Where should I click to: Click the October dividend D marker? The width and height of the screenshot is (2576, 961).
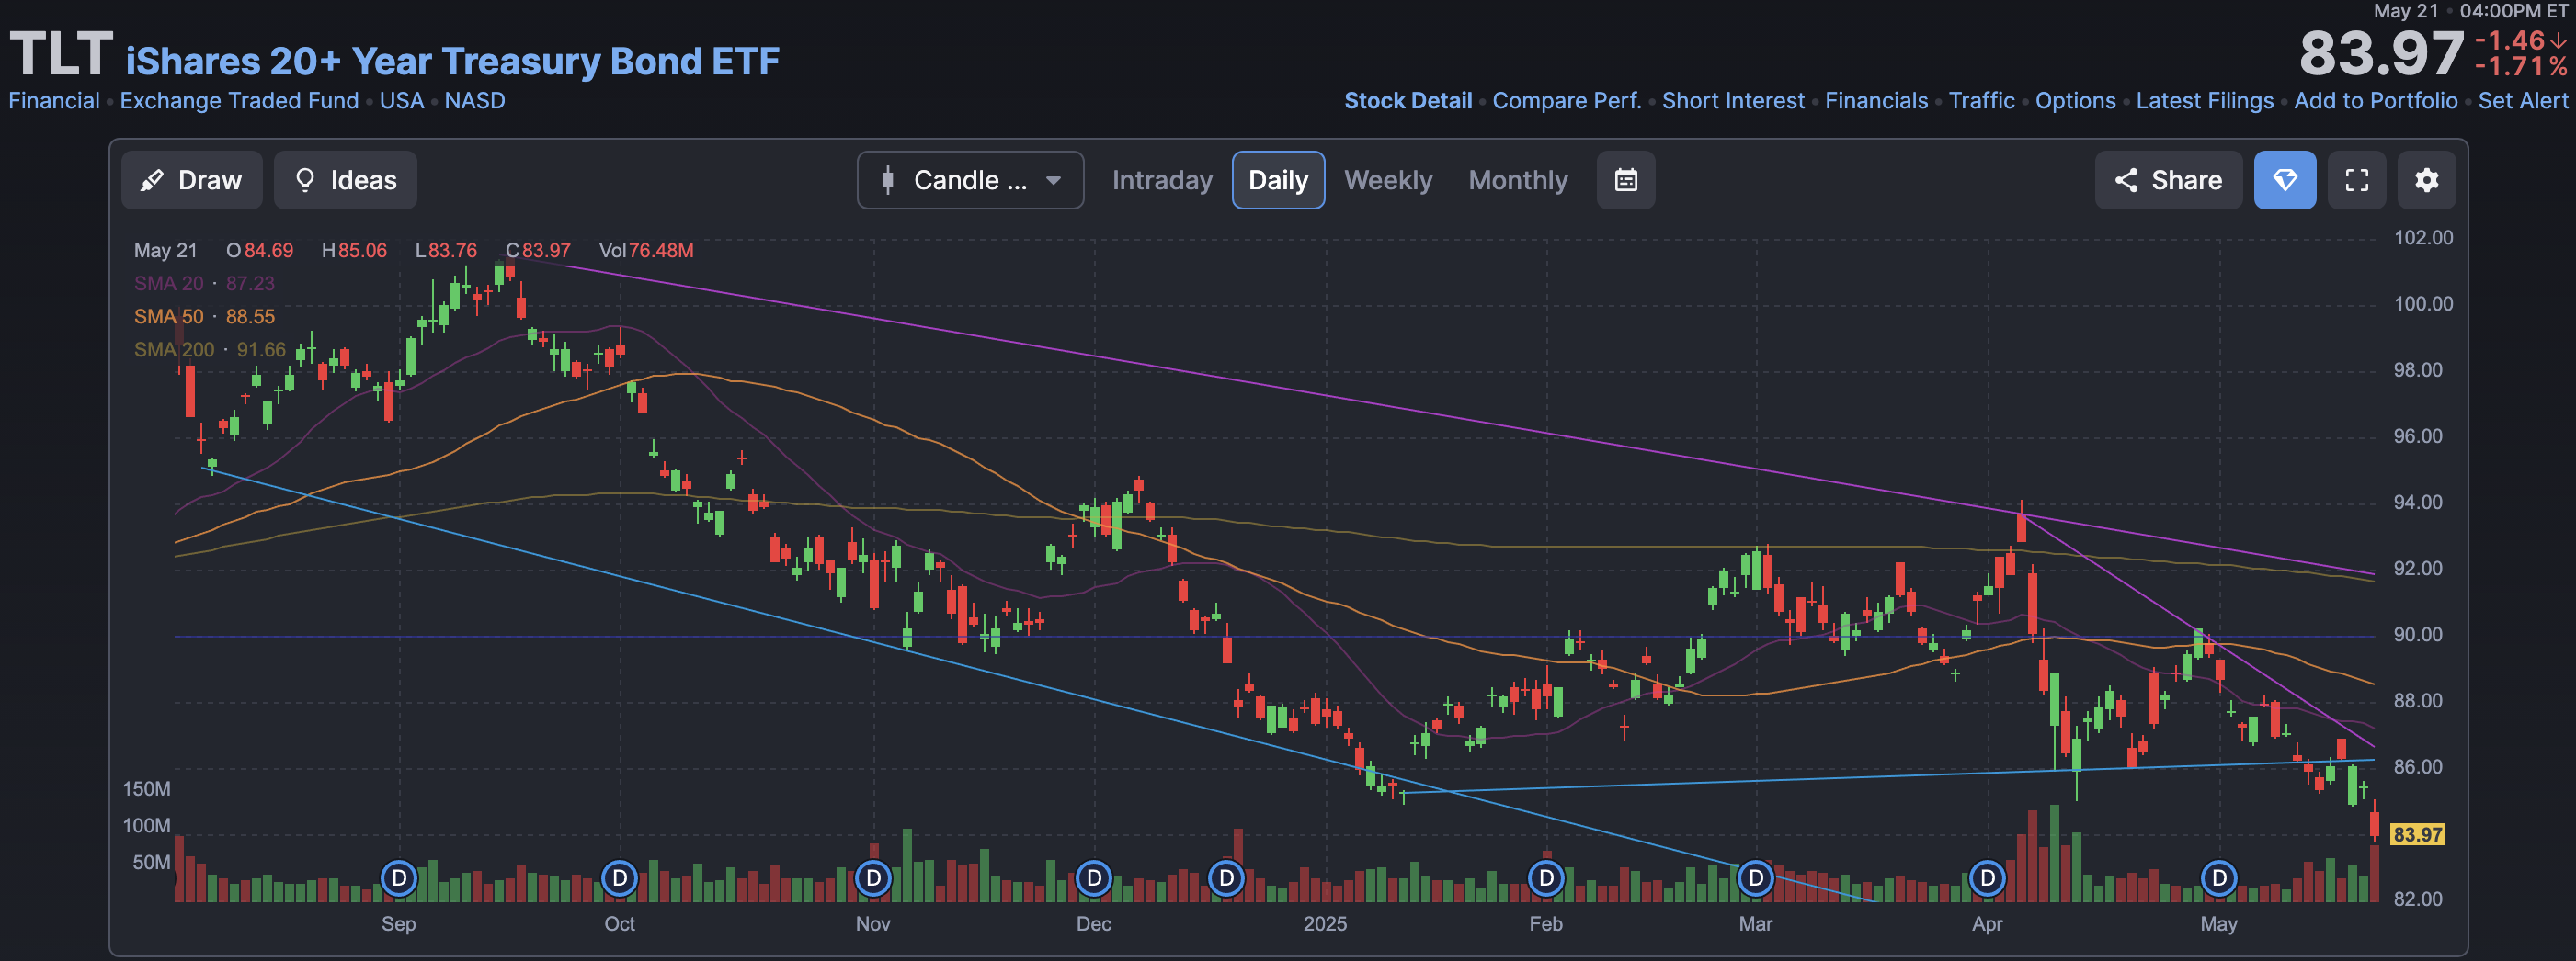pos(620,878)
